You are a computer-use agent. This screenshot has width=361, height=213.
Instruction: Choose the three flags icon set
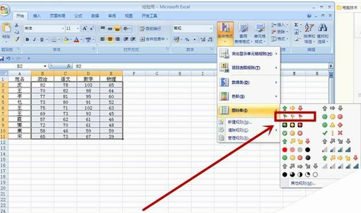[x=292, y=117]
